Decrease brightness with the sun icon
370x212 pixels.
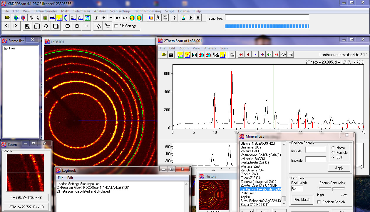pyautogui.click(x=98, y=26)
